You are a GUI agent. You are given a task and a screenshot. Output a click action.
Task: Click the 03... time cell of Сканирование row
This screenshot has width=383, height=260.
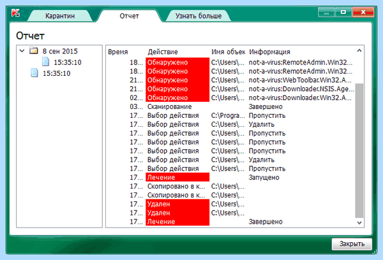tap(137, 106)
